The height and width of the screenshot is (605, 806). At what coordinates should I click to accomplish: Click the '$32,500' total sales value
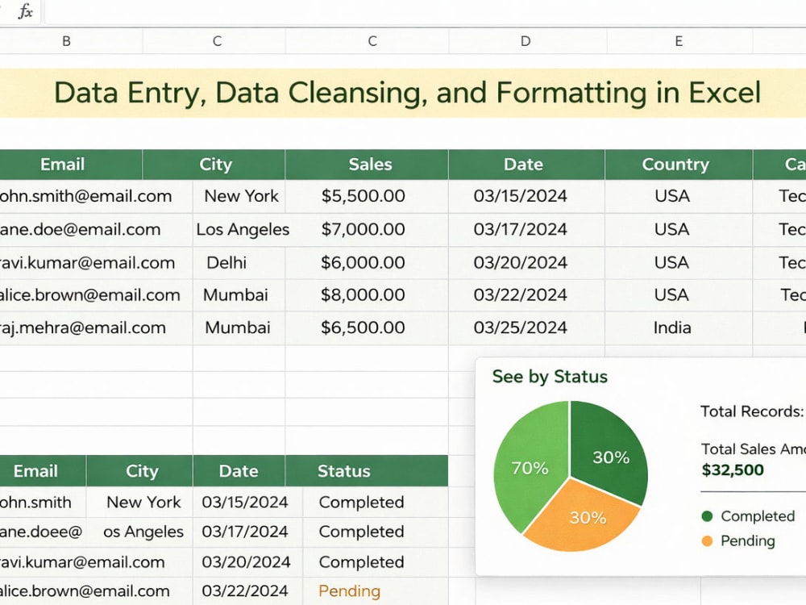733,470
